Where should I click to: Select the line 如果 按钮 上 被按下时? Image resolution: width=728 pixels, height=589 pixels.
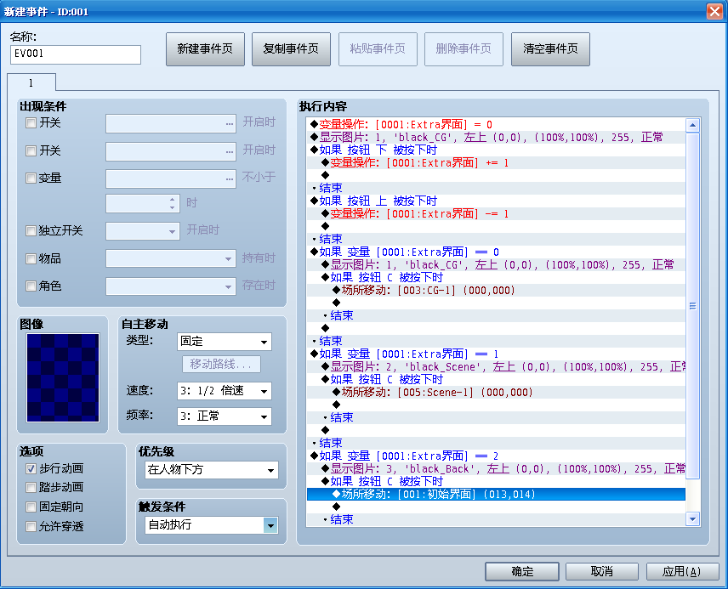click(496, 201)
